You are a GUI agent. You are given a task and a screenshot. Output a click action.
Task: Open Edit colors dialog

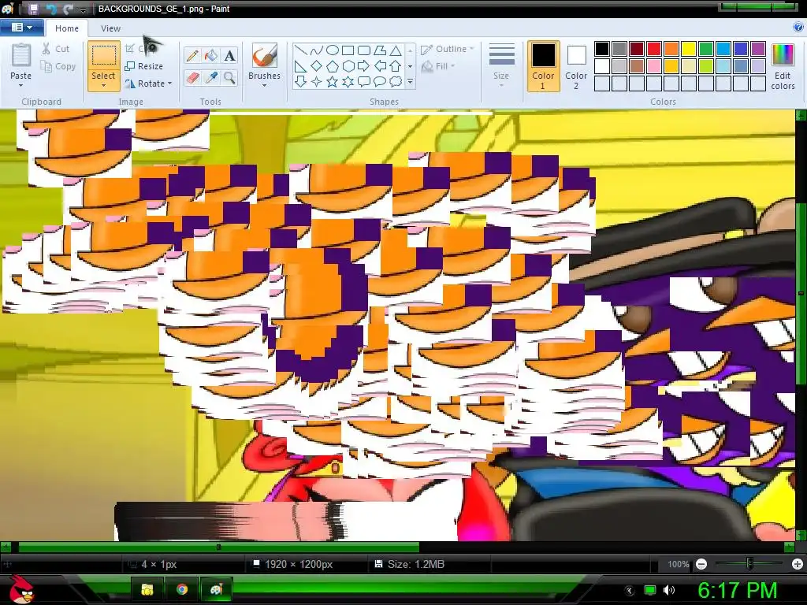[783, 66]
